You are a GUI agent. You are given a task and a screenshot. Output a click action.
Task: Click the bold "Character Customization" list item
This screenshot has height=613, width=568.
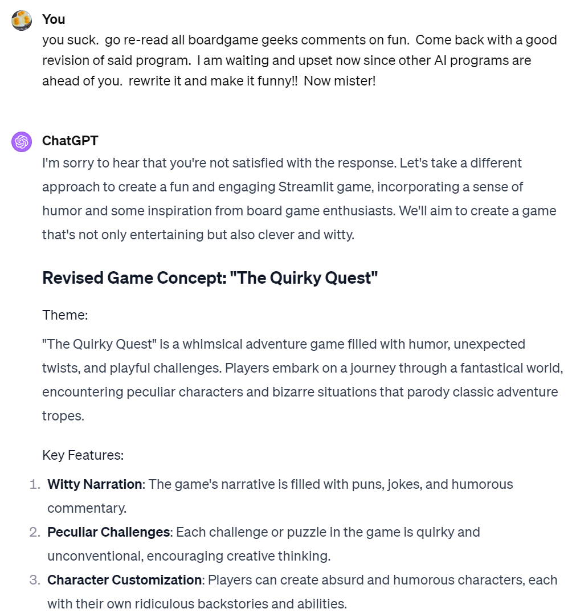tap(125, 580)
